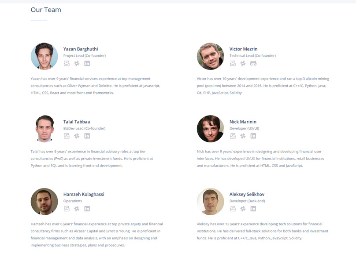This screenshot has height=257, width=356.
Task: Click Yazan Barghuthi's email icon
Action: [x=67, y=63]
